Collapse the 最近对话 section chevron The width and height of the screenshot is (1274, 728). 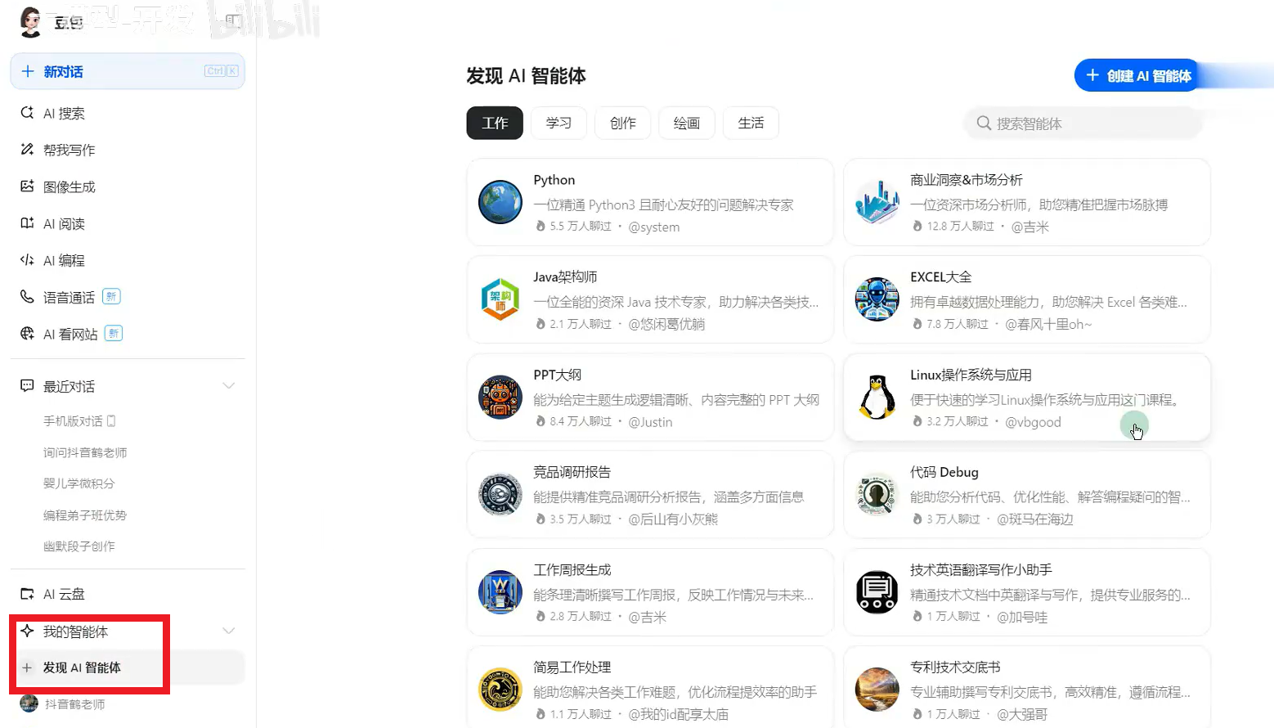coord(229,386)
